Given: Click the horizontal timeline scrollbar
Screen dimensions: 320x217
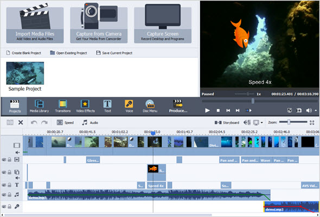Looking at the screenshot, I should (108, 215).
